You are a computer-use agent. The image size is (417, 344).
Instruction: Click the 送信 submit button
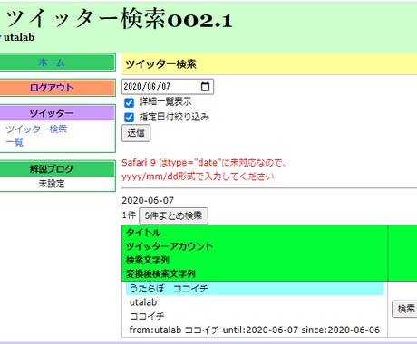click(136, 133)
